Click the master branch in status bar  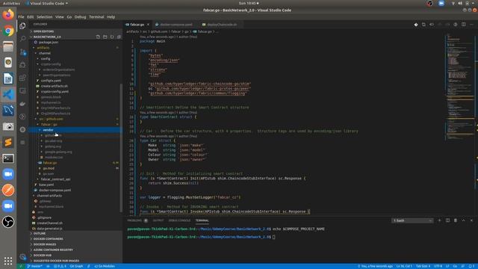pyautogui.click(x=35, y=266)
